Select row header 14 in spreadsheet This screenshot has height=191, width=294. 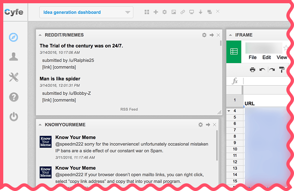pos(235,175)
